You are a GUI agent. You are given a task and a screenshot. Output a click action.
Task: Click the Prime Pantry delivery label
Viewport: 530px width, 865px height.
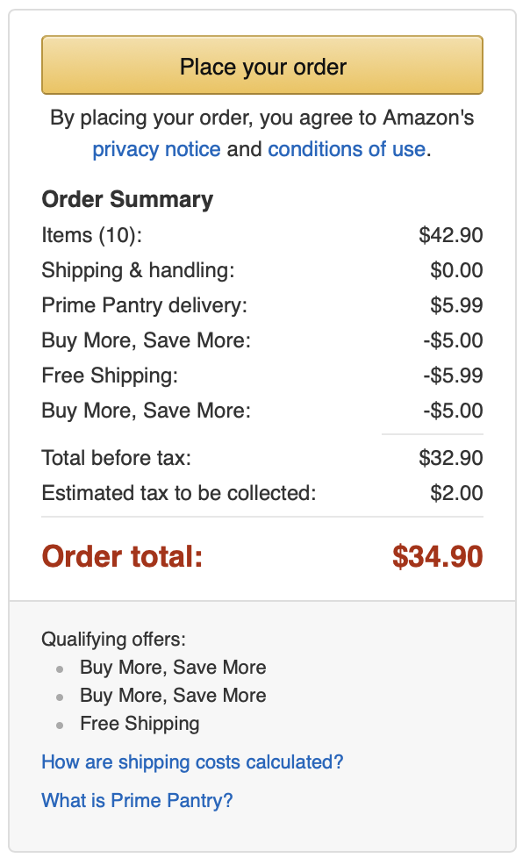(x=145, y=305)
